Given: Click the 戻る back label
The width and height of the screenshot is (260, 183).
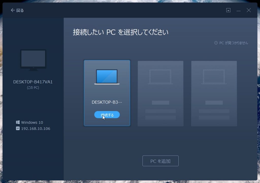Looking at the screenshot, I should (x=20, y=10).
